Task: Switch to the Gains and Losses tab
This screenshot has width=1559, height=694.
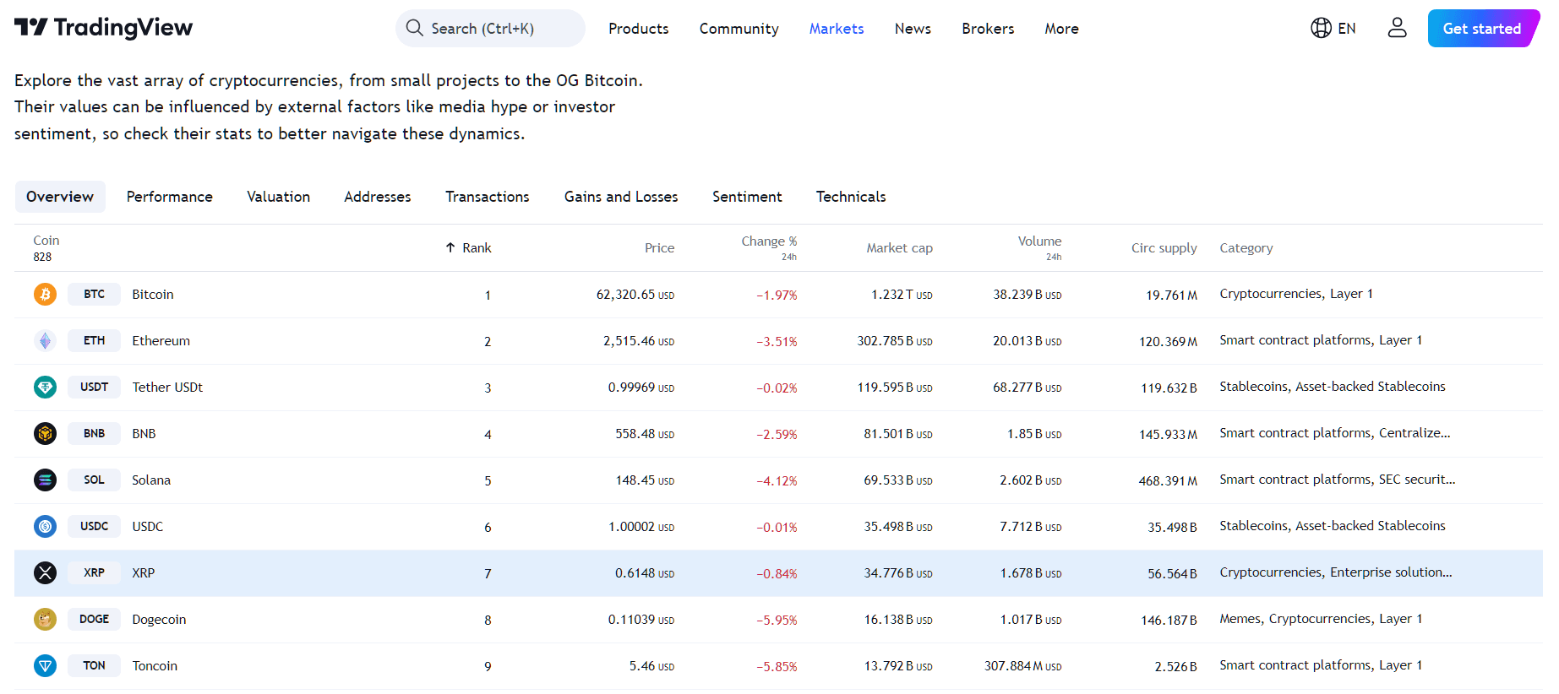Action: (x=621, y=197)
